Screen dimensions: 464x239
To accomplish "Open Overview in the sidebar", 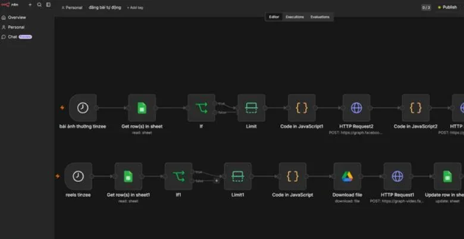I will coord(14,17).
